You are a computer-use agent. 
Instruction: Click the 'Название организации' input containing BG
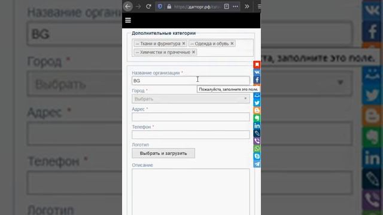(x=190, y=81)
